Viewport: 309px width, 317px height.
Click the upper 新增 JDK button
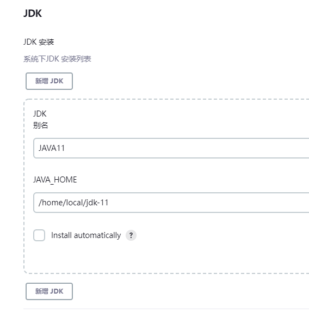pos(49,81)
